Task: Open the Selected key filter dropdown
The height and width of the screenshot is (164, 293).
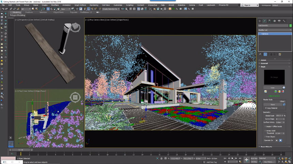Action: pyautogui.click(x=267, y=159)
